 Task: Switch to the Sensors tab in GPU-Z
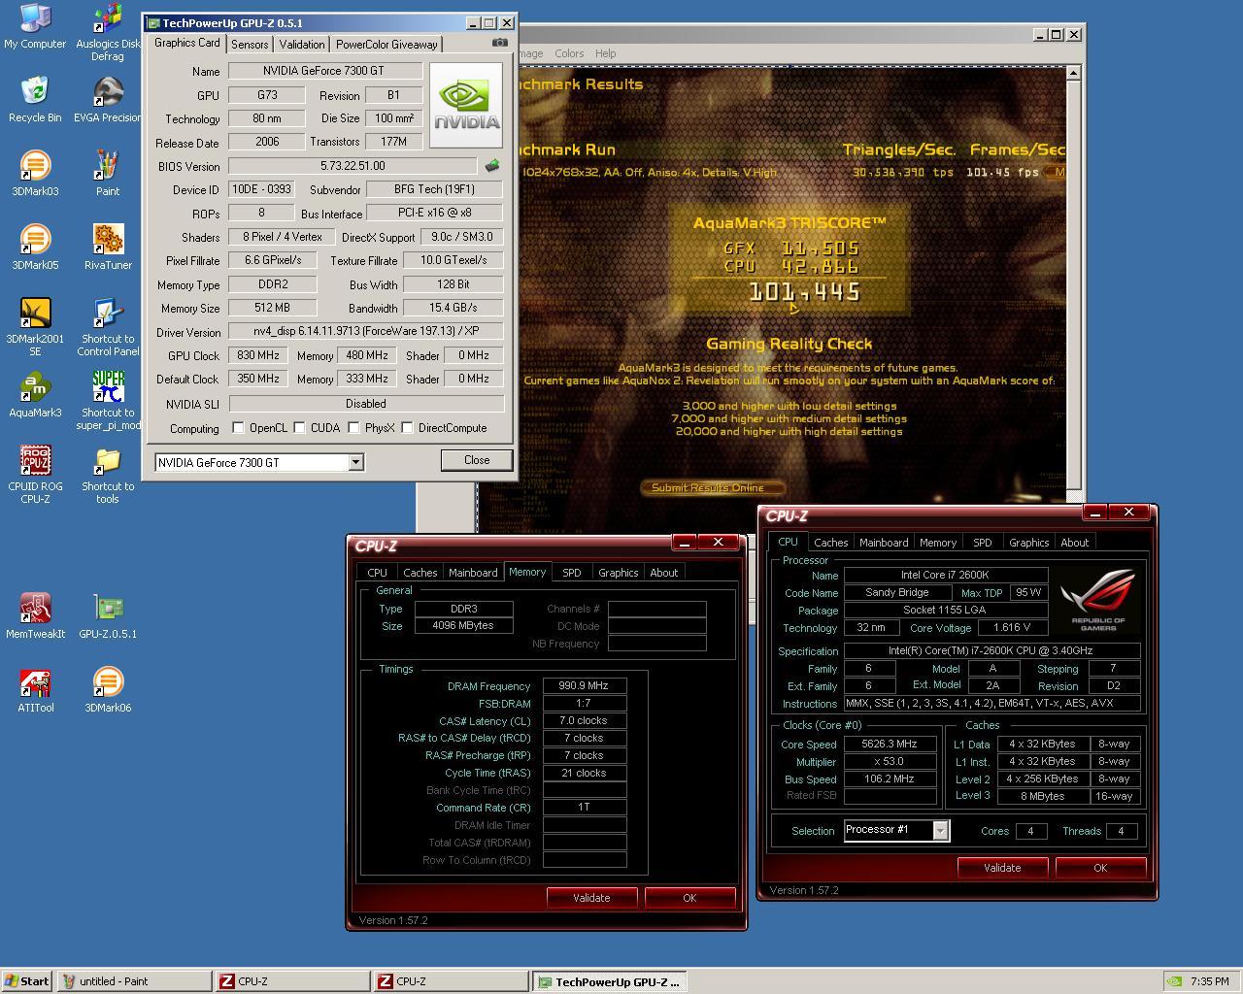(x=250, y=45)
